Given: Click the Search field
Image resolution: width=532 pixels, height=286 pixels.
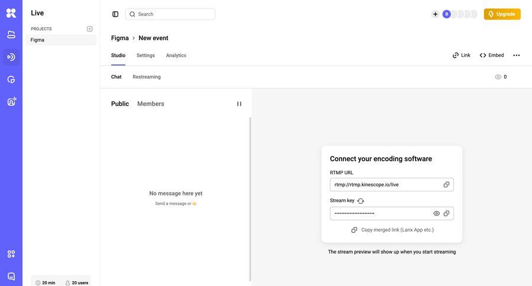Looking at the screenshot, I should [x=170, y=14].
